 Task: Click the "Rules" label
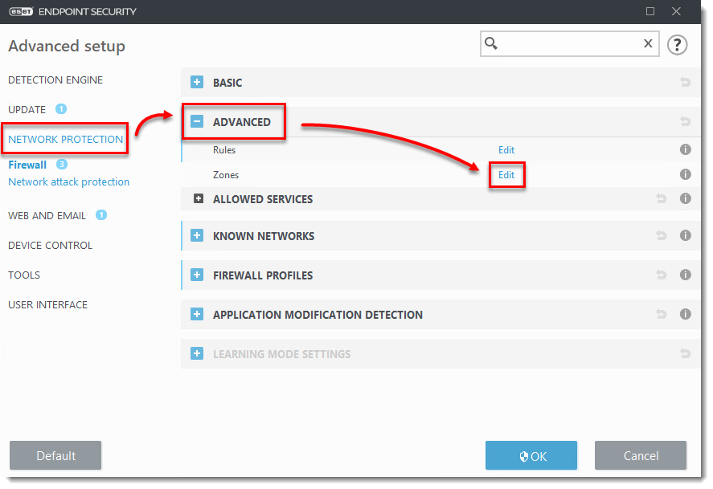point(224,150)
